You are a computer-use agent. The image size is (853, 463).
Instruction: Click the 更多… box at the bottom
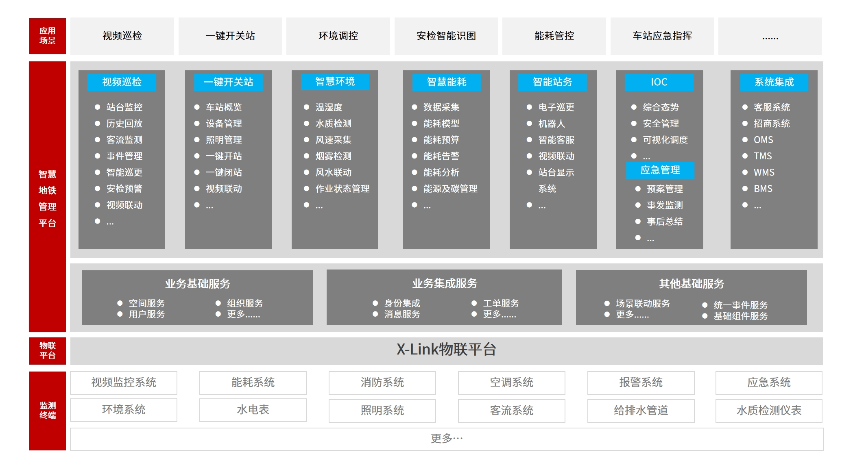click(x=447, y=439)
